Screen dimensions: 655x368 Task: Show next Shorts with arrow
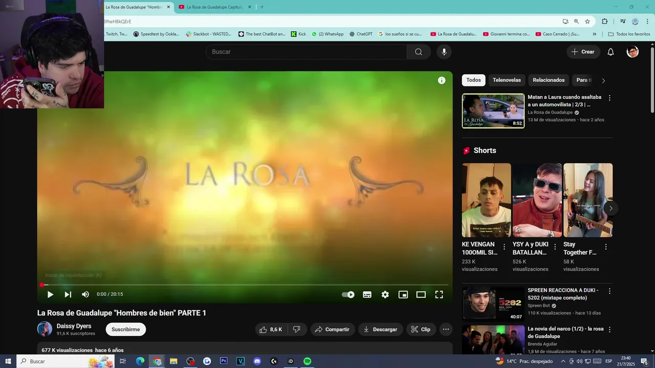[610, 208]
